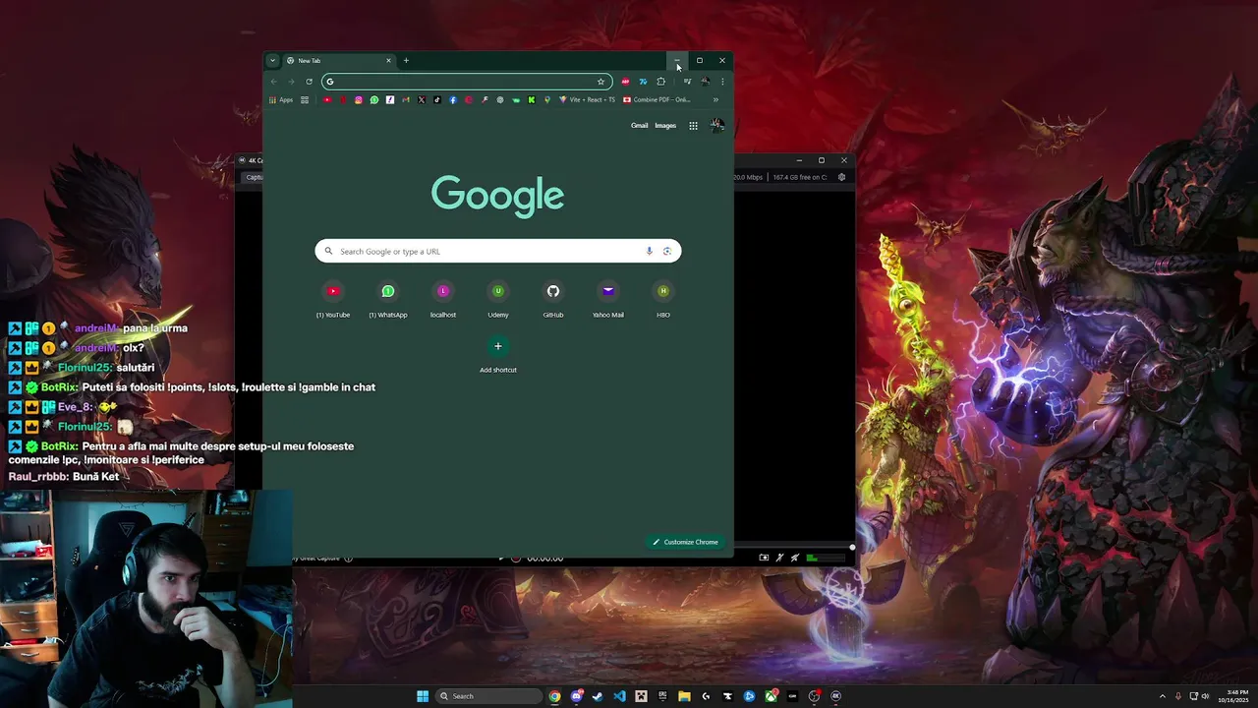Open the Gmail bookmark icon in bookmarks bar
The width and height of the screenshot is (1258, 708).
coord(406,99)
